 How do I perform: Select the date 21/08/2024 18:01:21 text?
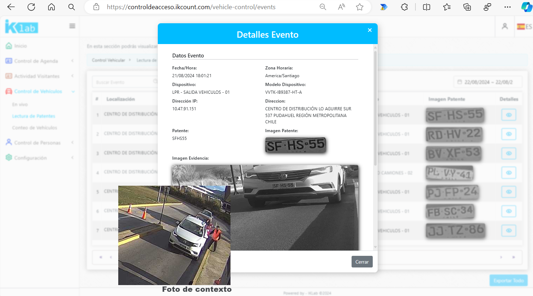pyautogui.click(x=192, y=76)
